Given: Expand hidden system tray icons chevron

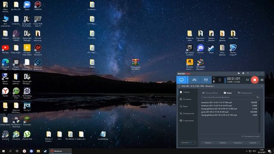Looking at the screenshot, I should point(247,151).
